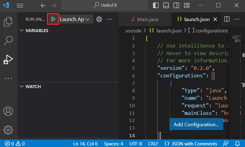Open launch.json via the debug gear icon

pyautogui.click(x=99, y=19)
